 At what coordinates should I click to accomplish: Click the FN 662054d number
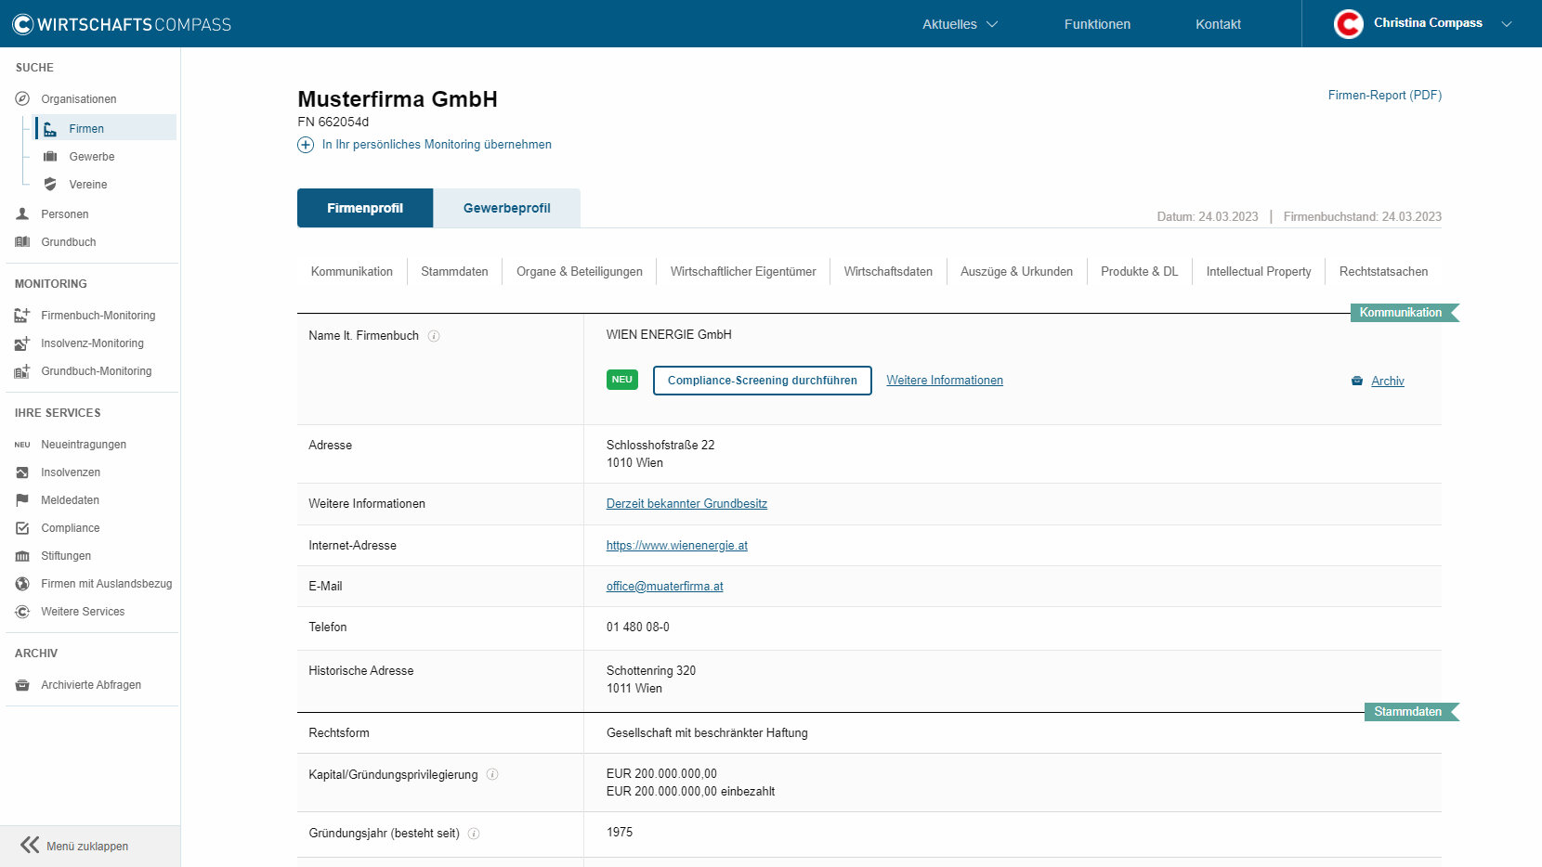(x=333, y=122)
